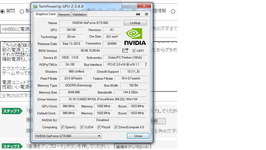Viewport: 266px width, 150px height.
Task: Close GPU-Z with the red X button
Action: pyautogui.click(x=144, y=6)
